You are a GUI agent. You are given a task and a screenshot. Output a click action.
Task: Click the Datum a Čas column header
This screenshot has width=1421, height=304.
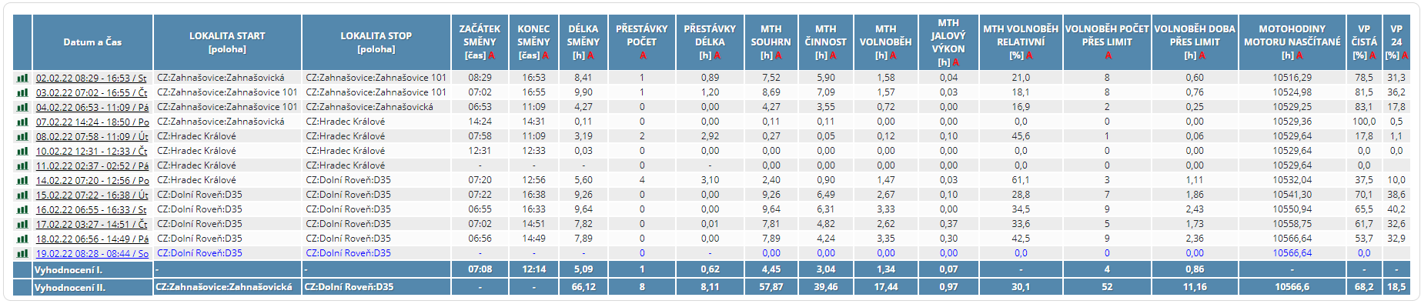pyautogui.click(x=92, y=42)
